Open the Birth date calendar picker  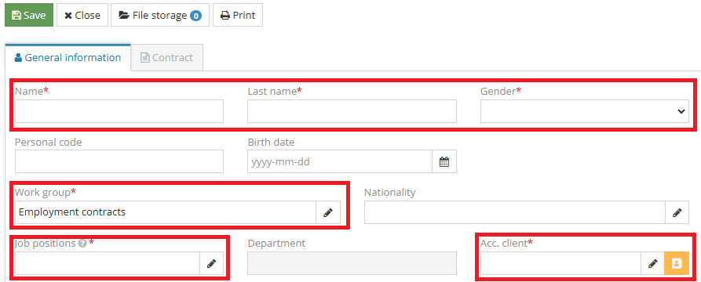(x=444, y=161)
